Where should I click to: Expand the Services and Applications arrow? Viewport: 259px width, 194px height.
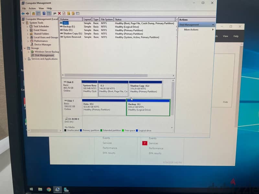pyautogui.click(x=25, y=59)
